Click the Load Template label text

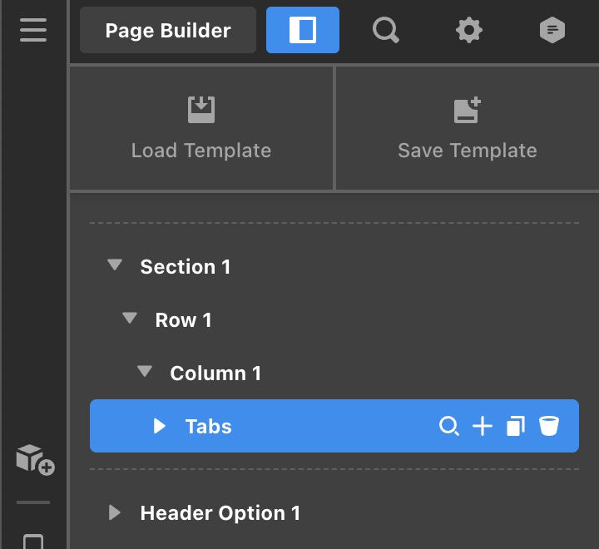[x=201, y=151]
